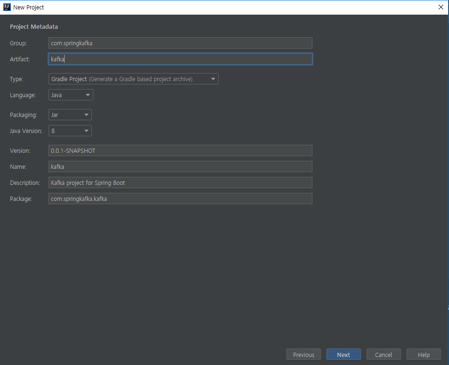Screen dimensions: 449x365
Task: Click the Type dropdown arrow
Action: [x=213, y=79]
